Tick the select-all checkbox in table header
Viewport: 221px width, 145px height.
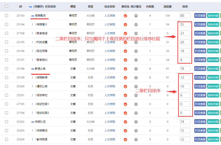pos(7,6)
